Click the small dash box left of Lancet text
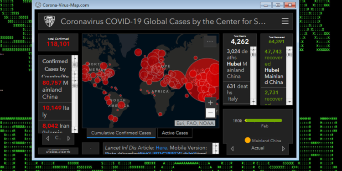This screenshot has height=171, width=342. [x=91, y=148]
